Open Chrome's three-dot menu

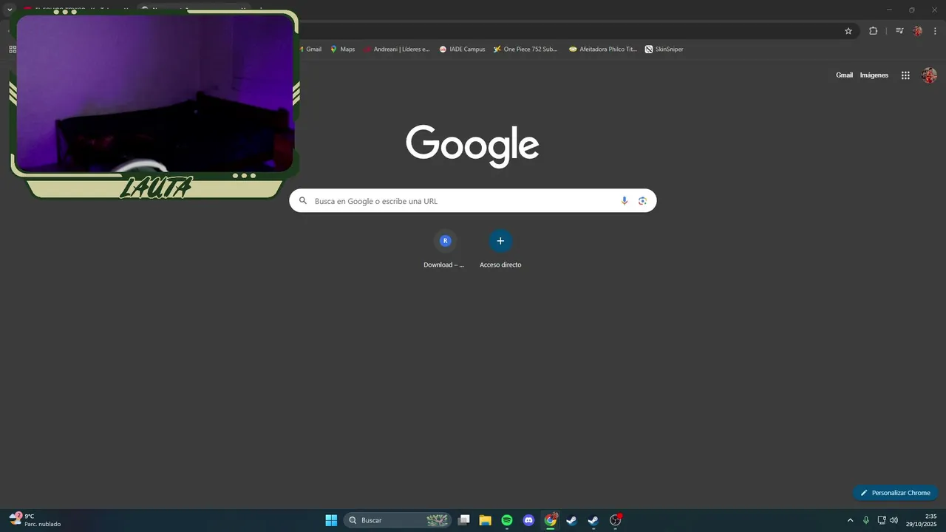point(935,31)
